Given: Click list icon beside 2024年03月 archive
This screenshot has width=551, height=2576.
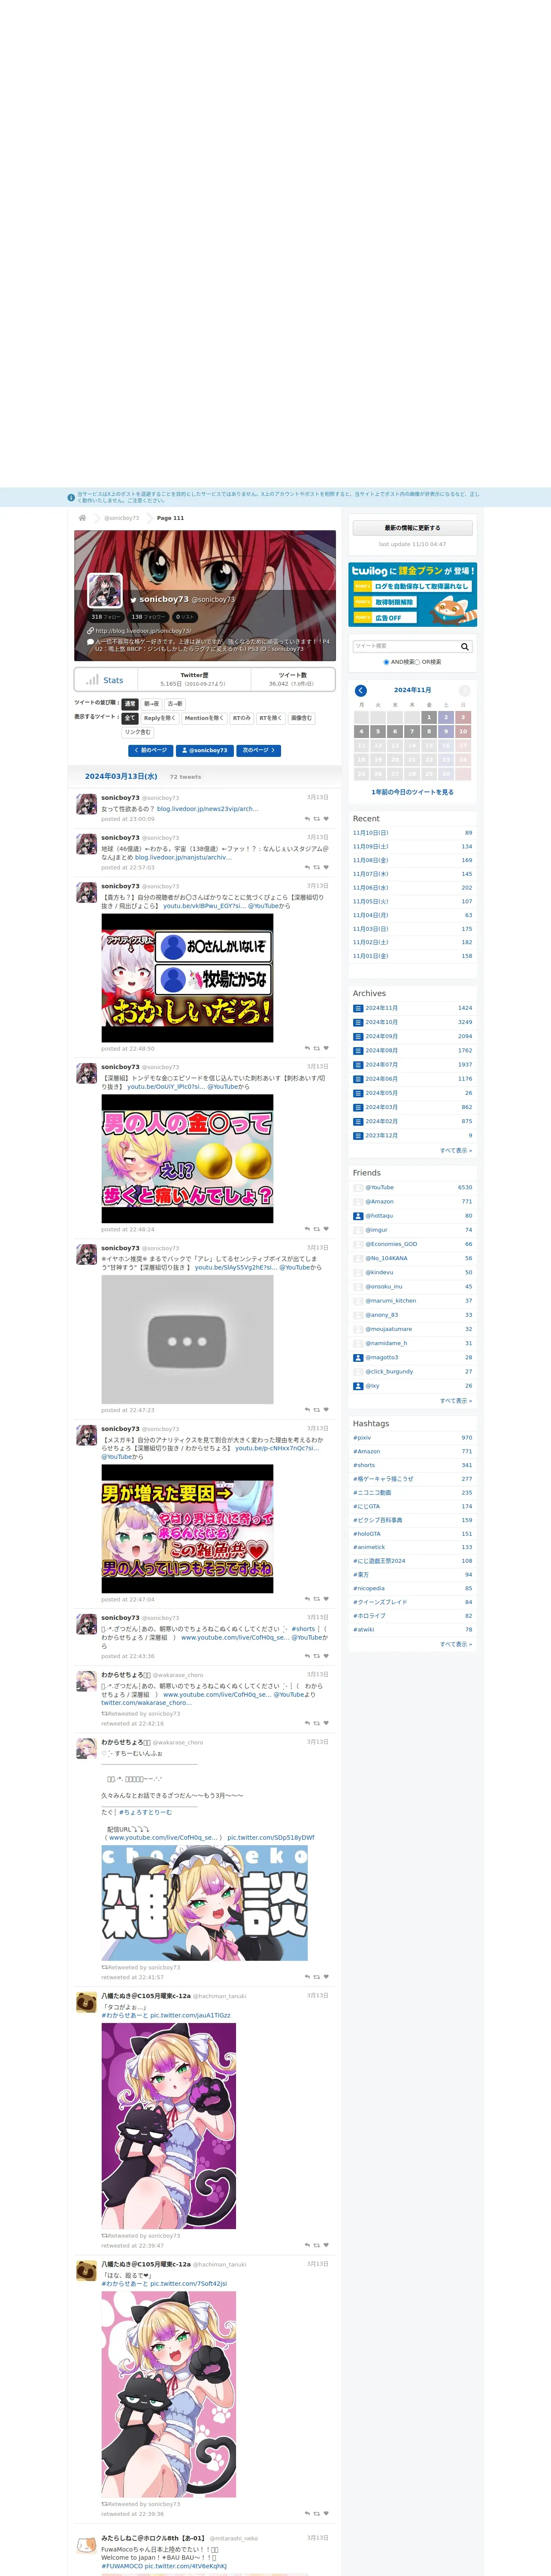Looking at the screenshot, I should tap(358, 1107).
